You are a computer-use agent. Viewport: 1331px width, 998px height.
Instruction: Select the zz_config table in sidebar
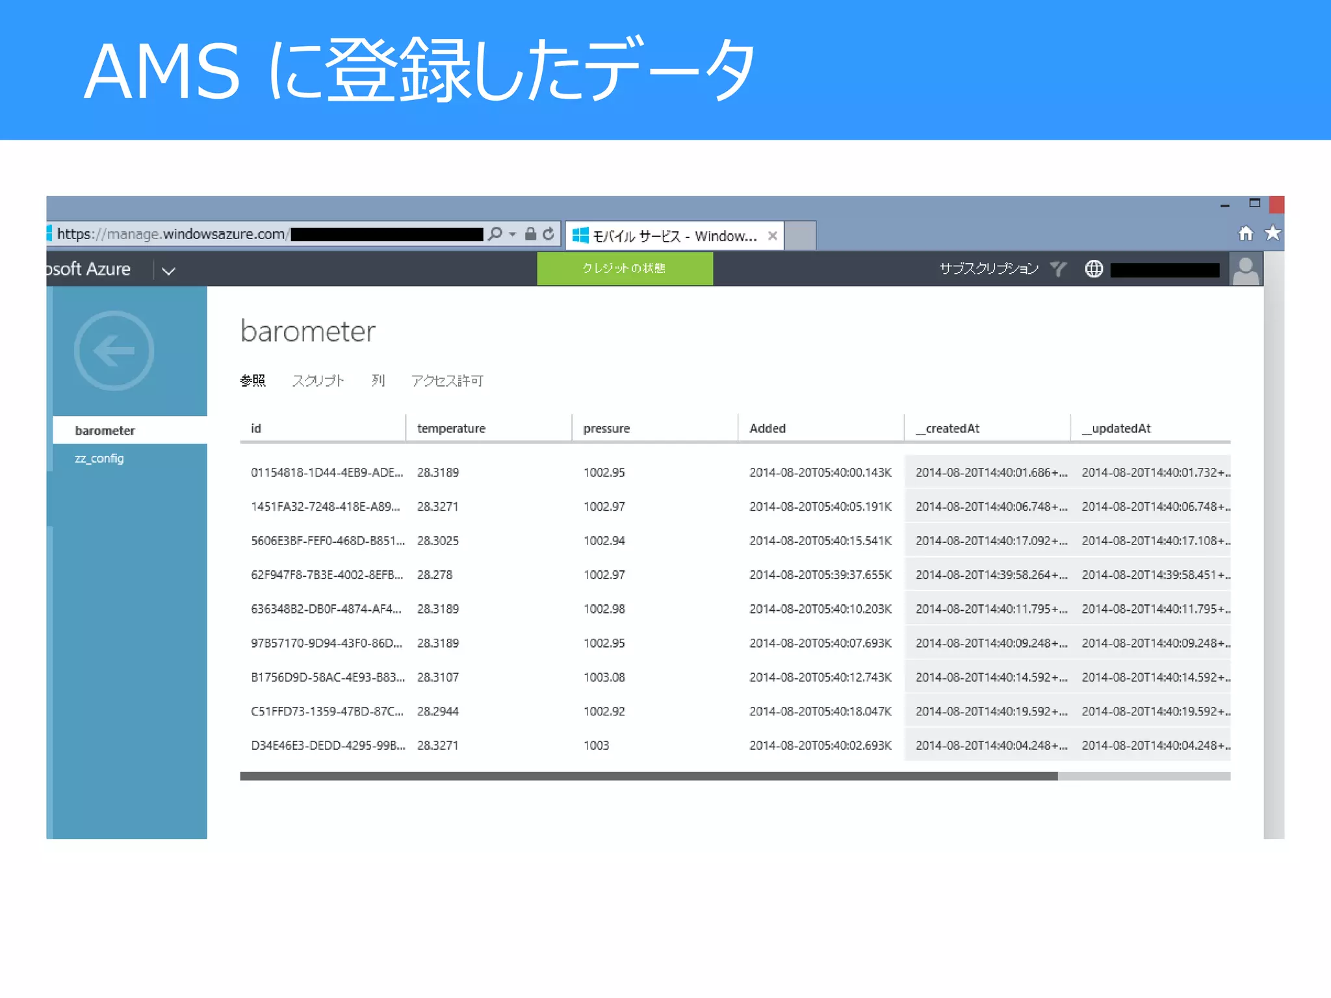99,458
